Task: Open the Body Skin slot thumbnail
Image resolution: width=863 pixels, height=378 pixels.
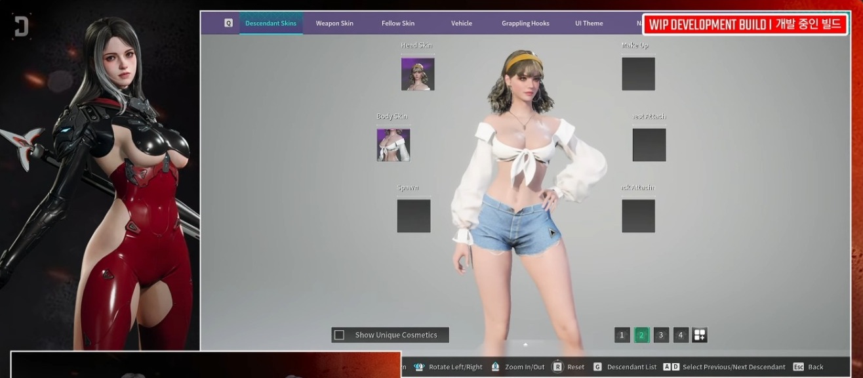Action: [x=393, y=145]
